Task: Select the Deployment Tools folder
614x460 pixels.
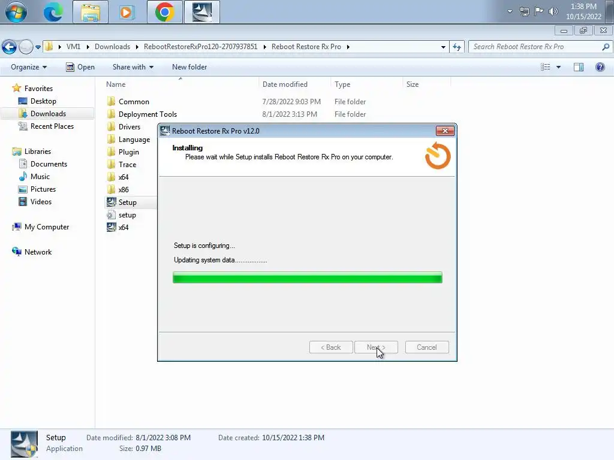Action: 148,114
